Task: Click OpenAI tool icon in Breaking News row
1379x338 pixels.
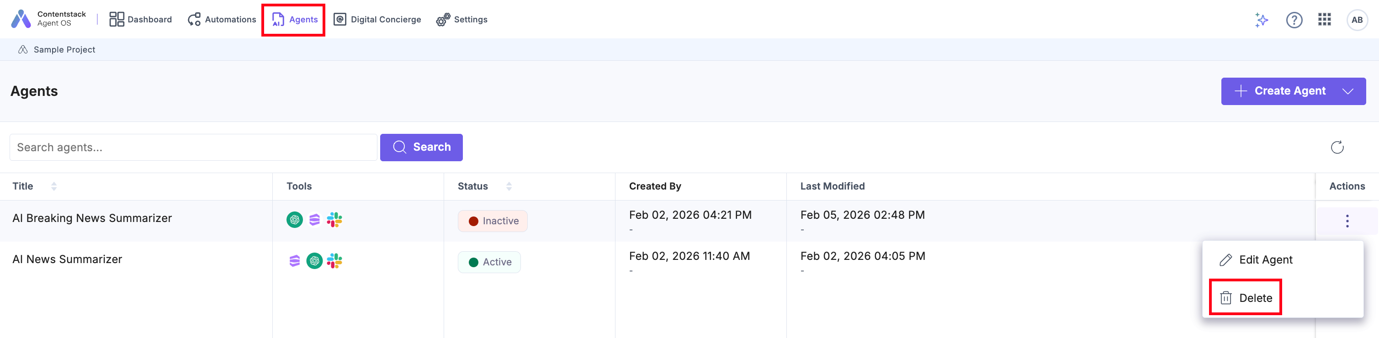Action: coord(294,220)
